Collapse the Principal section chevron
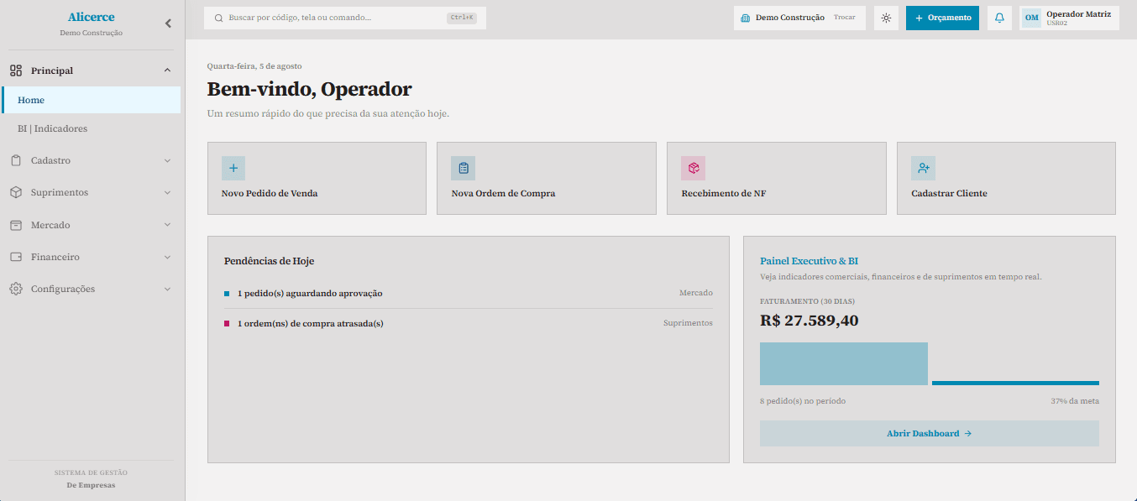This screenshot has width=1137, height=501. point(167,70)
